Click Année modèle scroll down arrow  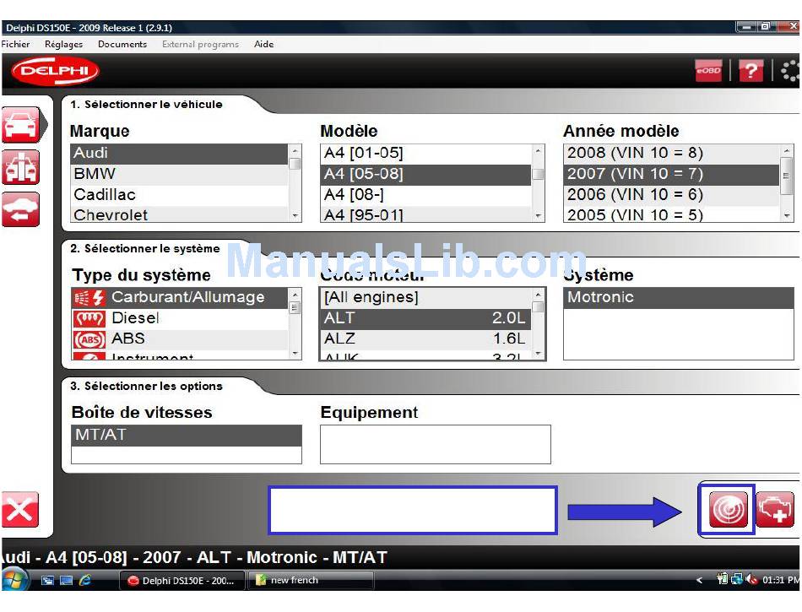[787, 216]
